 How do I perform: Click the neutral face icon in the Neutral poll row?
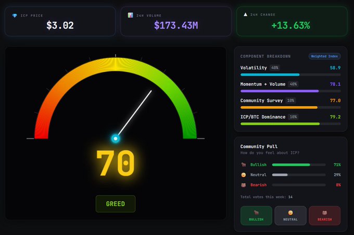pyautogui.click(x=244, y=175)
